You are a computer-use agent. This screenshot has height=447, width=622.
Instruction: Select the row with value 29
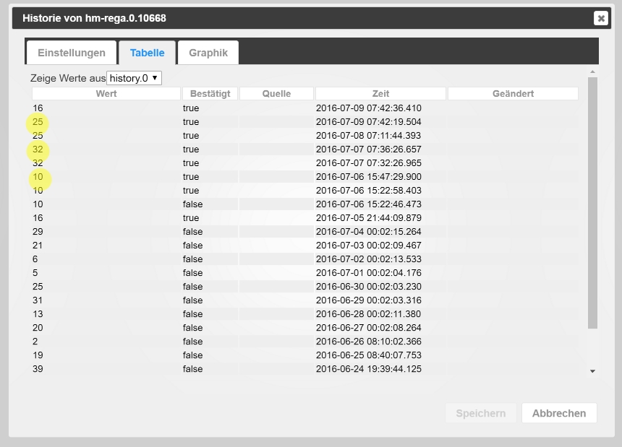coord(304,231)
